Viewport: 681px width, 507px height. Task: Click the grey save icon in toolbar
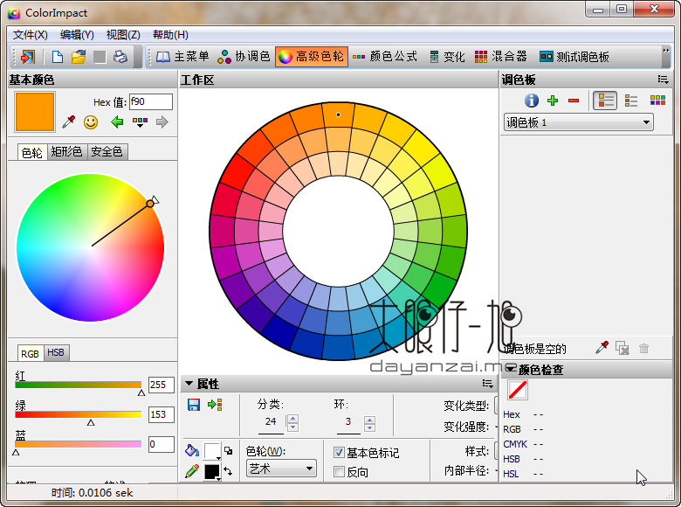coord(100,57)
